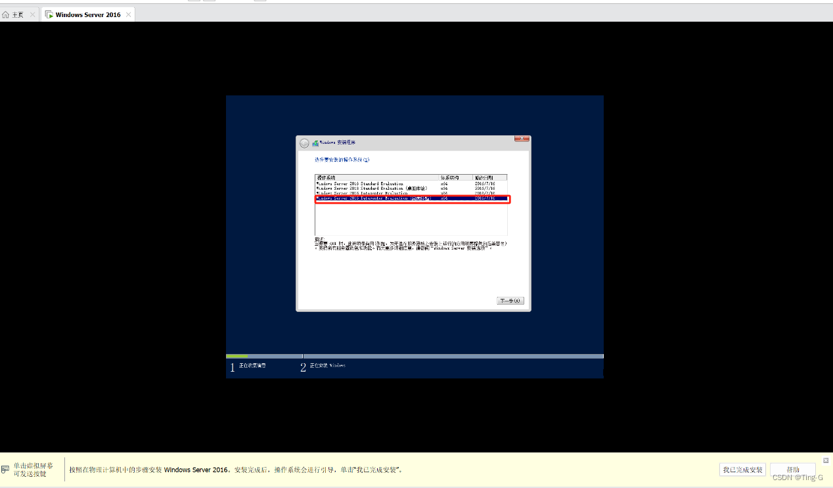Select Windows Server 2016 Datacenter Evaluation row
The image size is (833, 488).
pyautogui.click(x=411, y=193)
